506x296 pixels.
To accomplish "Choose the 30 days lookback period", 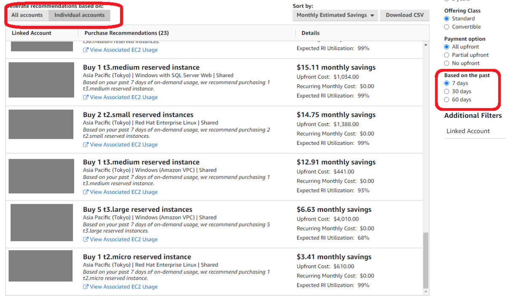I will [x=447, y=91].
